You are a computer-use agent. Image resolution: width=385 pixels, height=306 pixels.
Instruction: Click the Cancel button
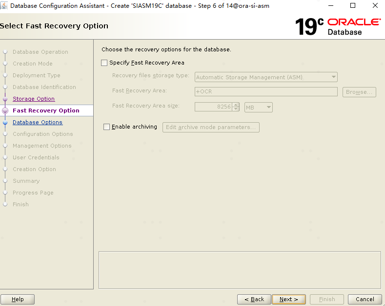pyautogui.click(x=365, y=299)
